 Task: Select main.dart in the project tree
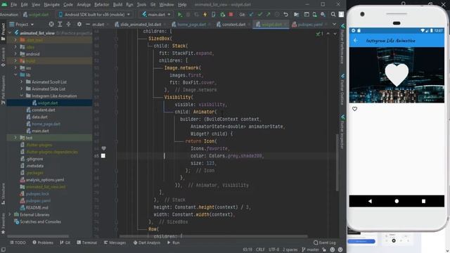point(40,131)
